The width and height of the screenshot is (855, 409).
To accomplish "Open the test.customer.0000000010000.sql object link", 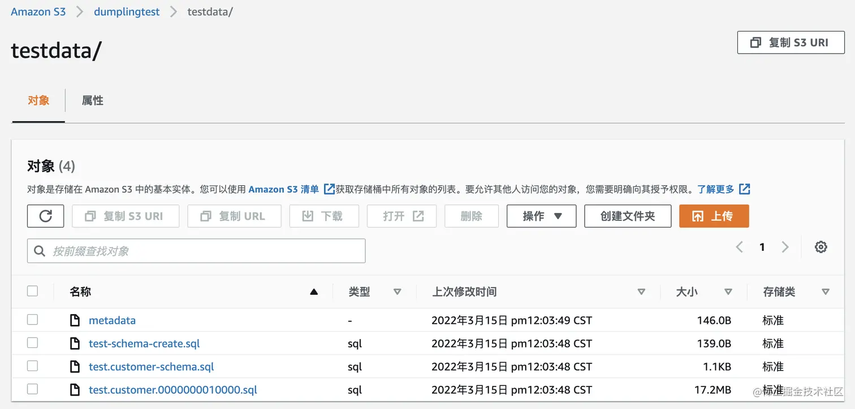I will (173, 390).
